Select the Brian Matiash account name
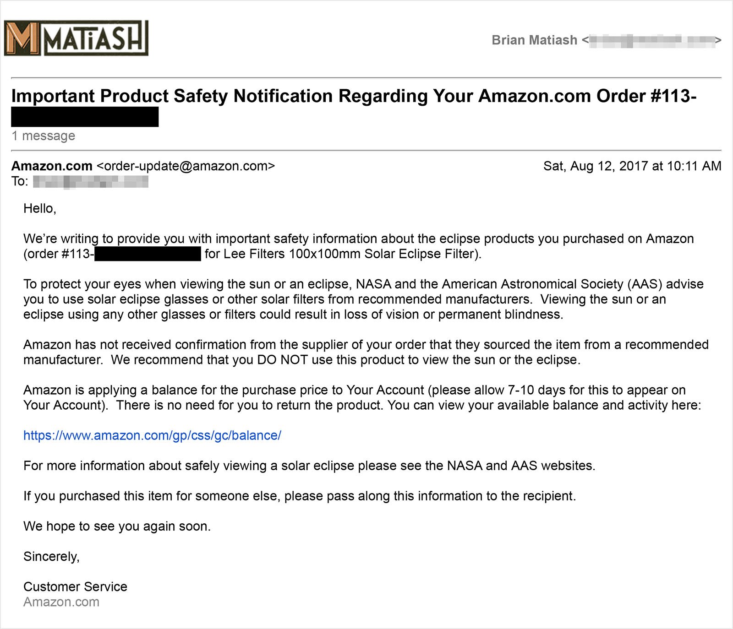 [x=534, y=40]
